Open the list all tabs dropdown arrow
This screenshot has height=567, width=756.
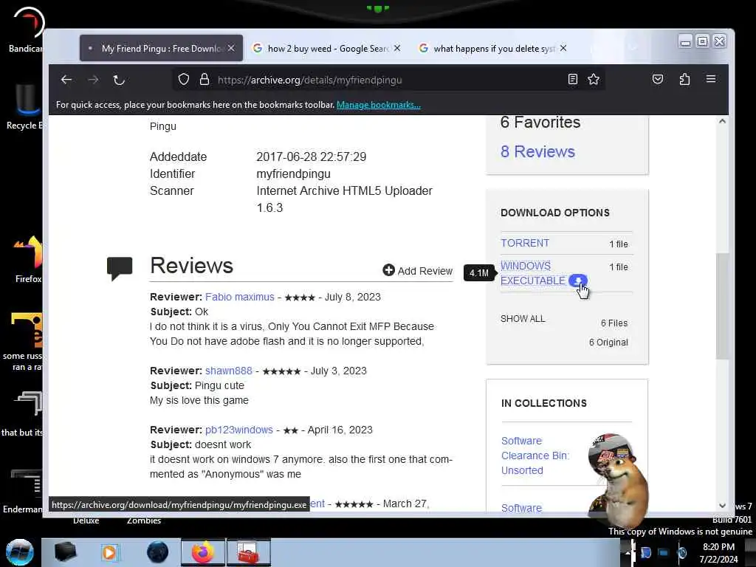(x=633, y=47)
